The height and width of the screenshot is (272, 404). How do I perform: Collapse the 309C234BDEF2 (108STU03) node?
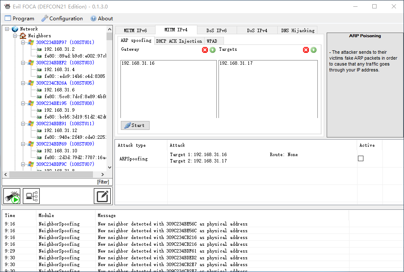coord(23,63)
